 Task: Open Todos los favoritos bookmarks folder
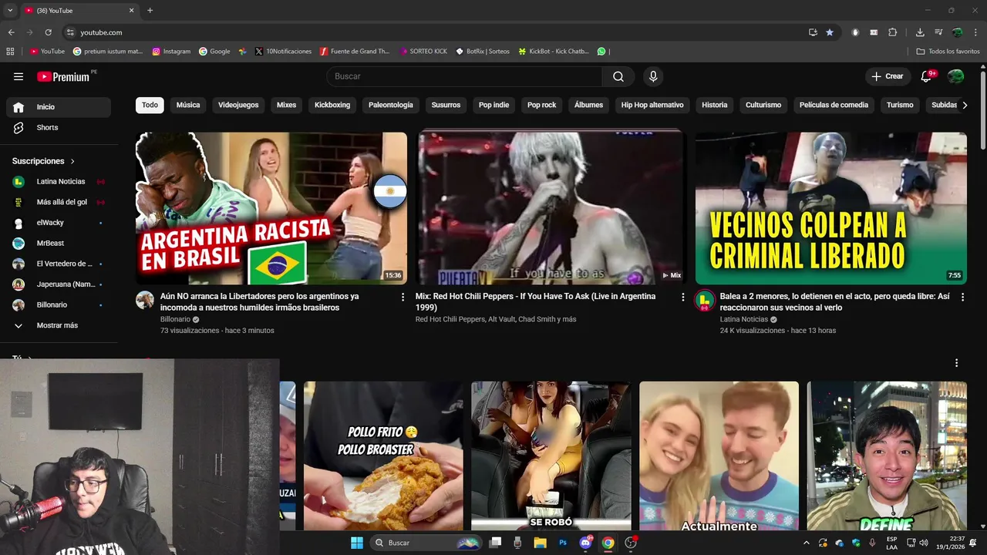(948, 52)
